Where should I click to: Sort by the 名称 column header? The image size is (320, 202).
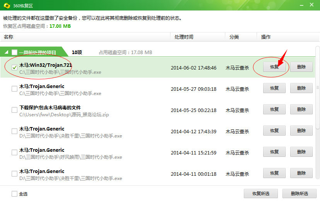click(x=9, y=37)
